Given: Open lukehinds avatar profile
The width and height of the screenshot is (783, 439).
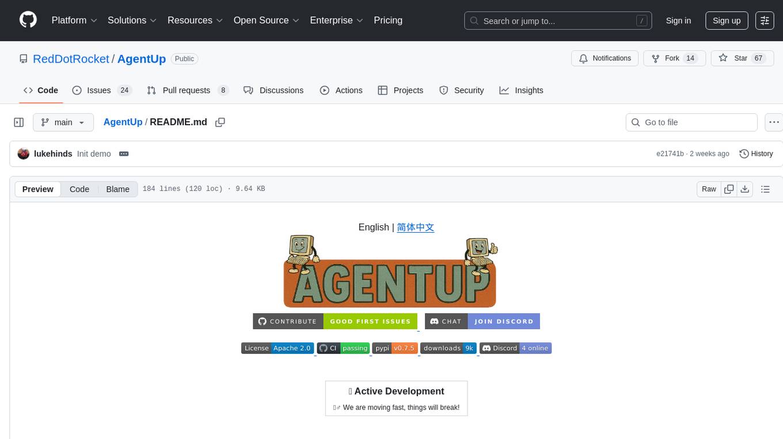Looking at the screenshot, I should 24,153.
